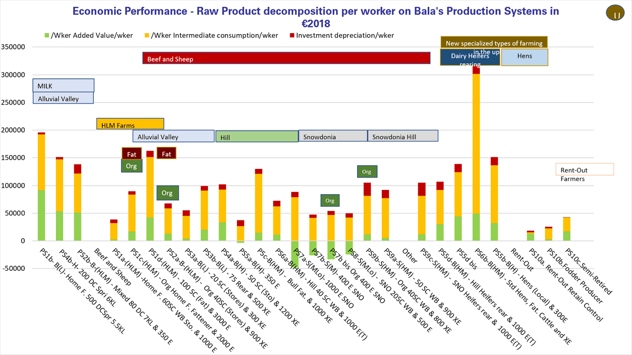This screenshot has width=632, height=355.
Task: Click the 'Org' box above the PS2a bar
Action: coord(167,192)
